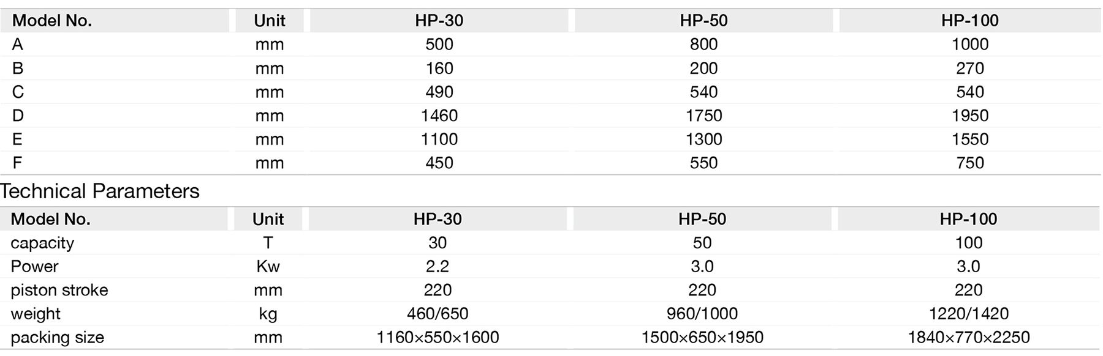Click the row label F
The width and height of the screenshot is (1103, 356).
[x=17, y=163]
